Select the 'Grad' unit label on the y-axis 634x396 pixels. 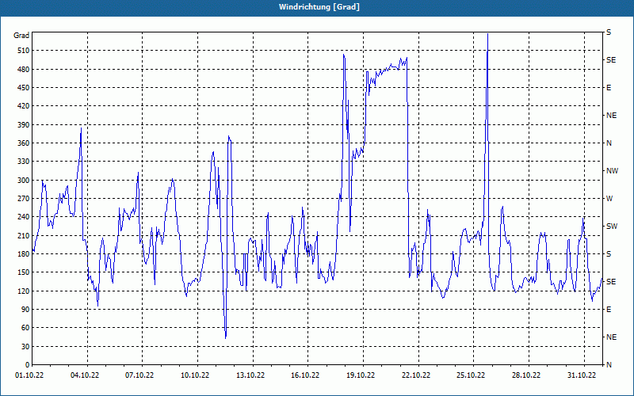point(21,36)
